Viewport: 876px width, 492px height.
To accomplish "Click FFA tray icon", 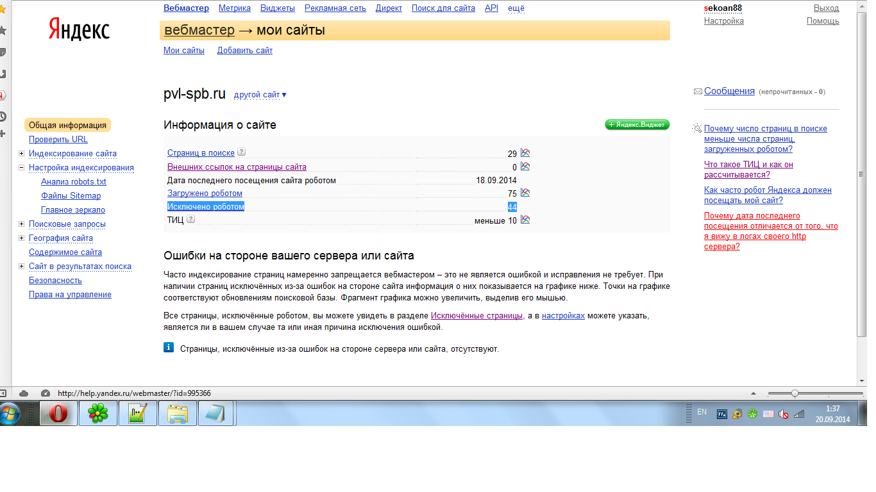I will click(x=721, y=414).
